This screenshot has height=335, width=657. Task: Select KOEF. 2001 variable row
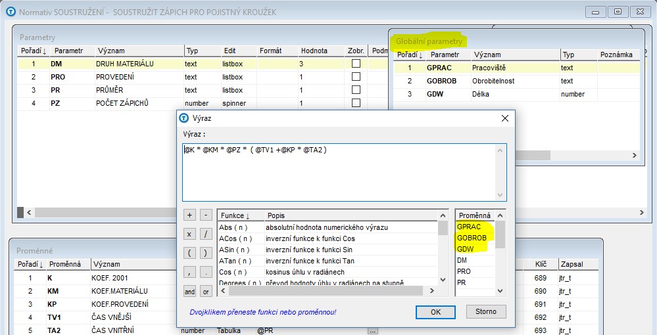coord(95,278)
